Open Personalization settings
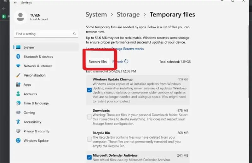252x163 pixels. [46, 75]
